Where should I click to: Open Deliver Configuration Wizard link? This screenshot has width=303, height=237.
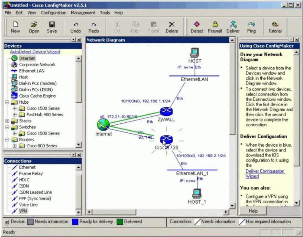pos(265,174)
